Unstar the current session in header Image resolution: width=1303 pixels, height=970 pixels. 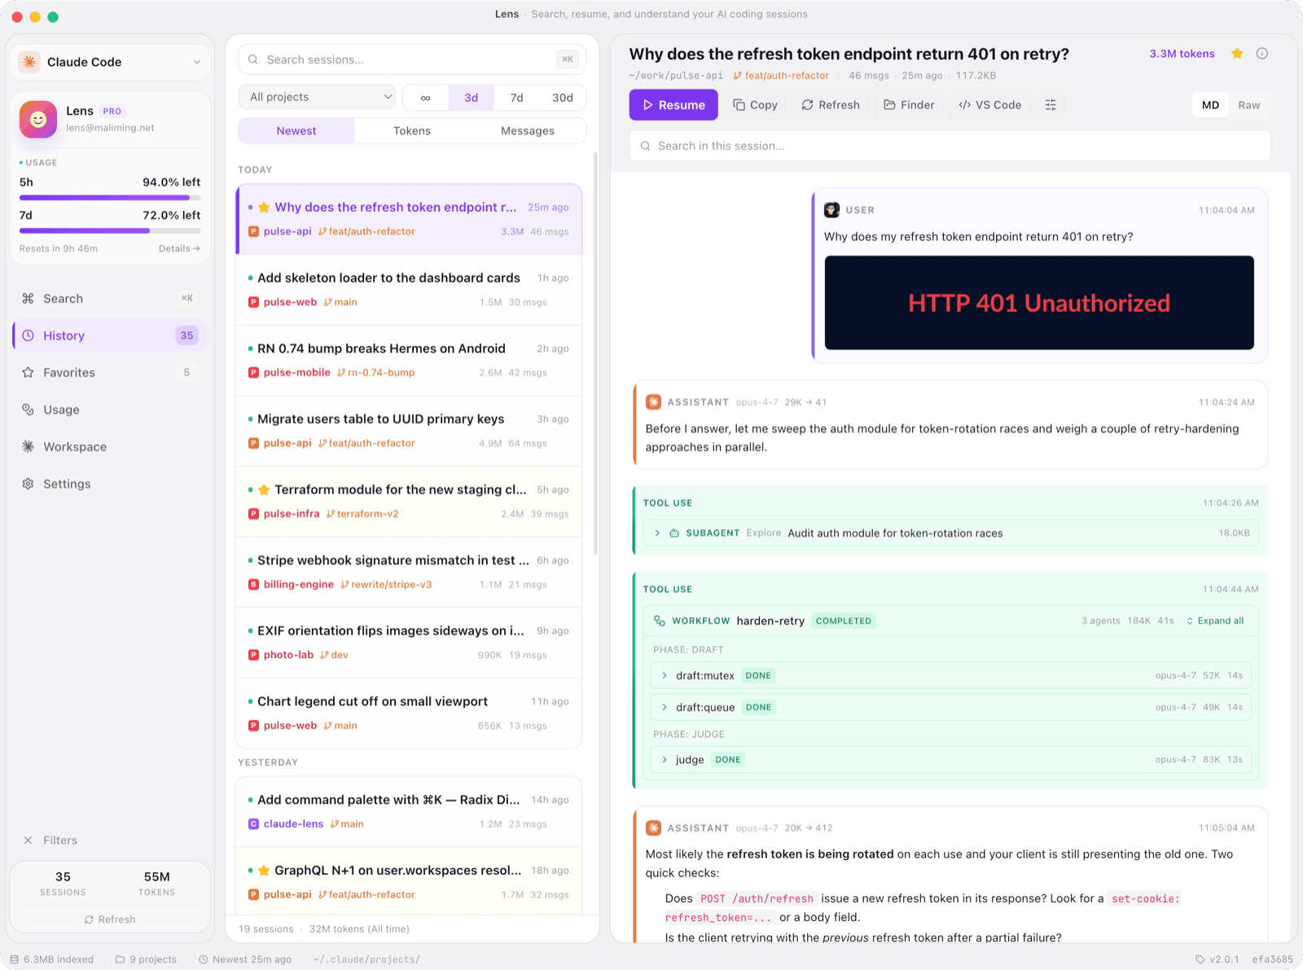click(1237, 54)
